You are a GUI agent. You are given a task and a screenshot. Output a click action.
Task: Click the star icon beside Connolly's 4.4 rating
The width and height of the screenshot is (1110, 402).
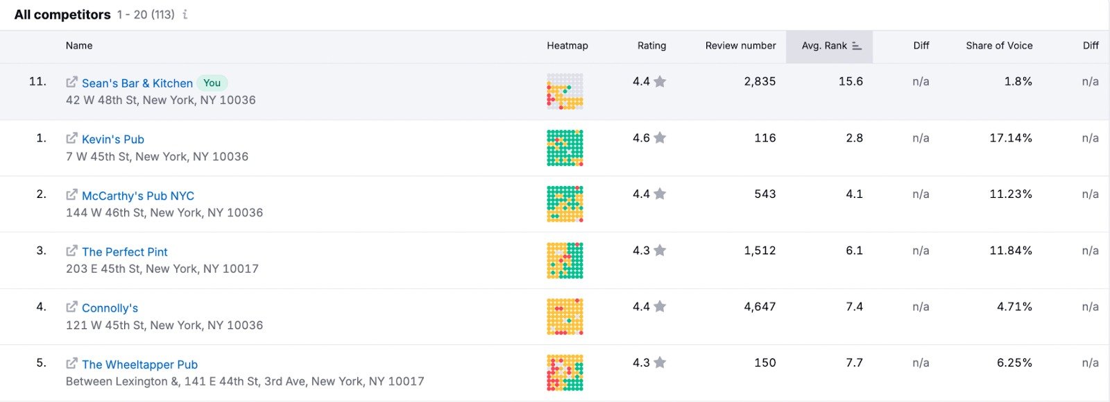point(659,305)
